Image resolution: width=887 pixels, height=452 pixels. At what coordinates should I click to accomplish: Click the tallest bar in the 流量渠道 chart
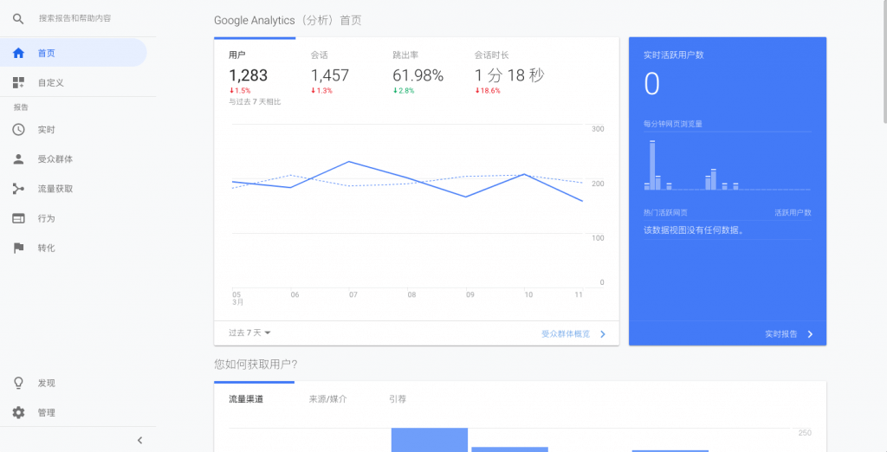[x=430, y=440]
